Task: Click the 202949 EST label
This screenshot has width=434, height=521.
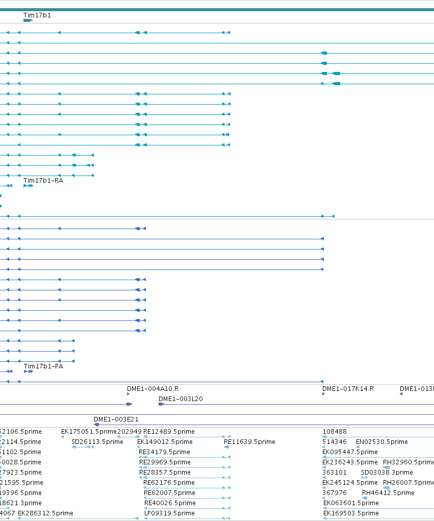Action: click(x=130, y=432)
